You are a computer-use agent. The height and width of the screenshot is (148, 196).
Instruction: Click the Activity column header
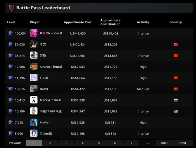(x=143, y=22)
